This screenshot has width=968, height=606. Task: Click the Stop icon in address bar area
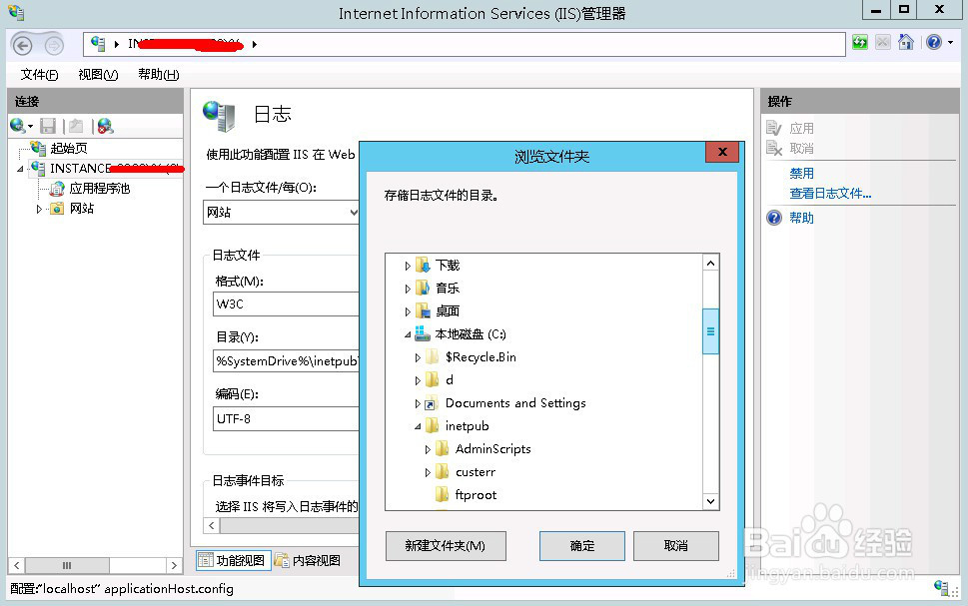[x=883, y=42]
